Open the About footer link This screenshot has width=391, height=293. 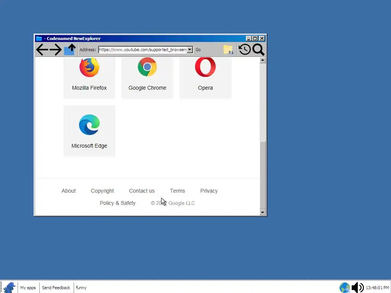[x=69, y=191]
